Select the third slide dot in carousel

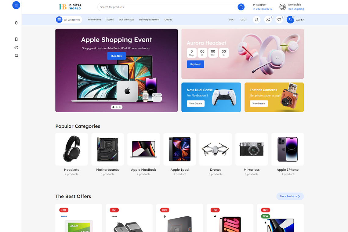point(120,107)
